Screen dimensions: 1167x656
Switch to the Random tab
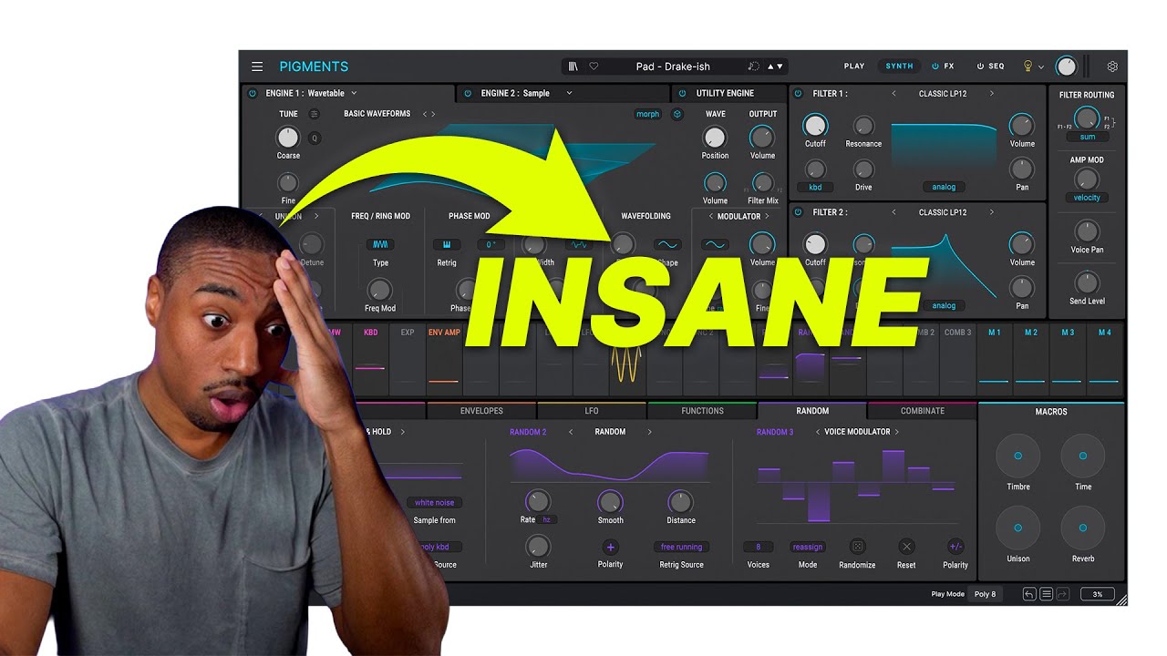(x=812, y=411)
